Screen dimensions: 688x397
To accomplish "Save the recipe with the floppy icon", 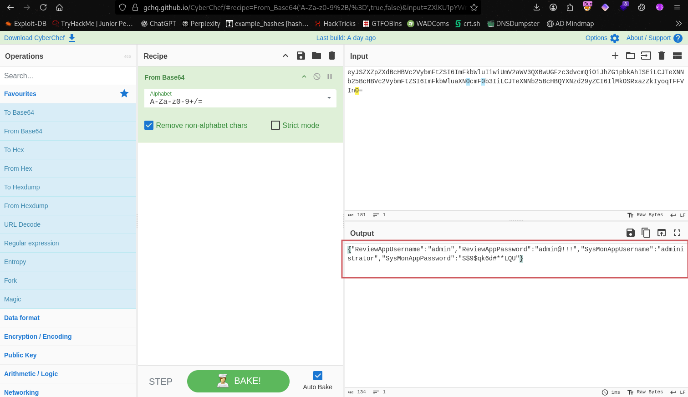I will click(x=301, y=56).
